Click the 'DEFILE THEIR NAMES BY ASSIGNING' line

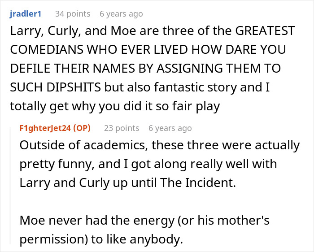point(145,68)
